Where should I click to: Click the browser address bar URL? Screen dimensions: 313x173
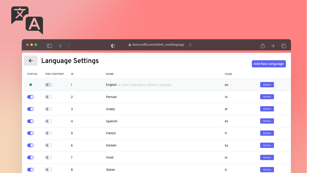158,45
